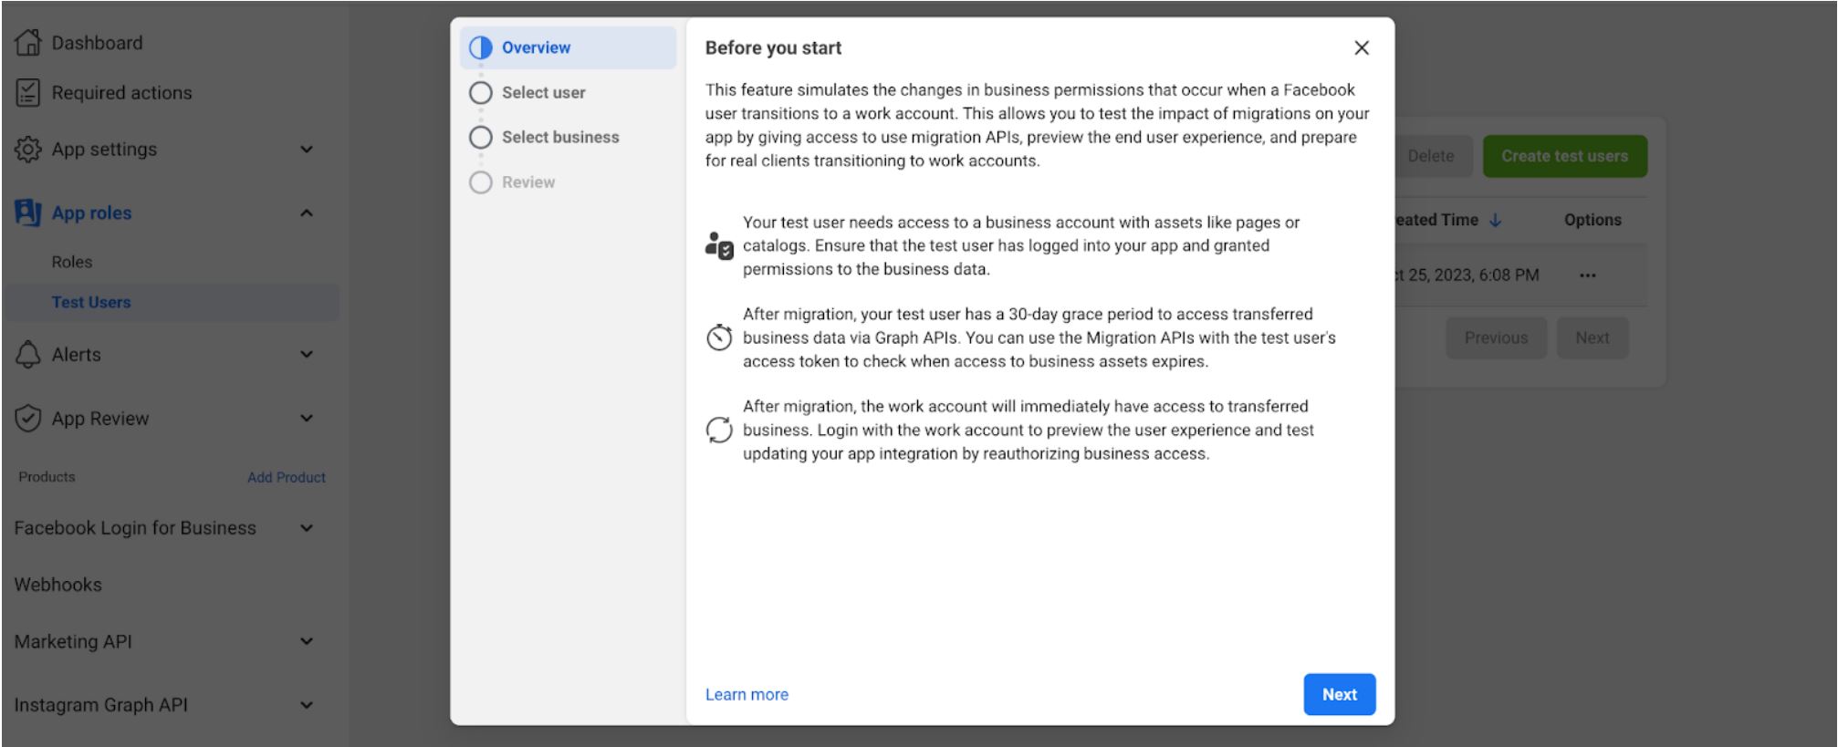Click the App roles label

point(91,213)
